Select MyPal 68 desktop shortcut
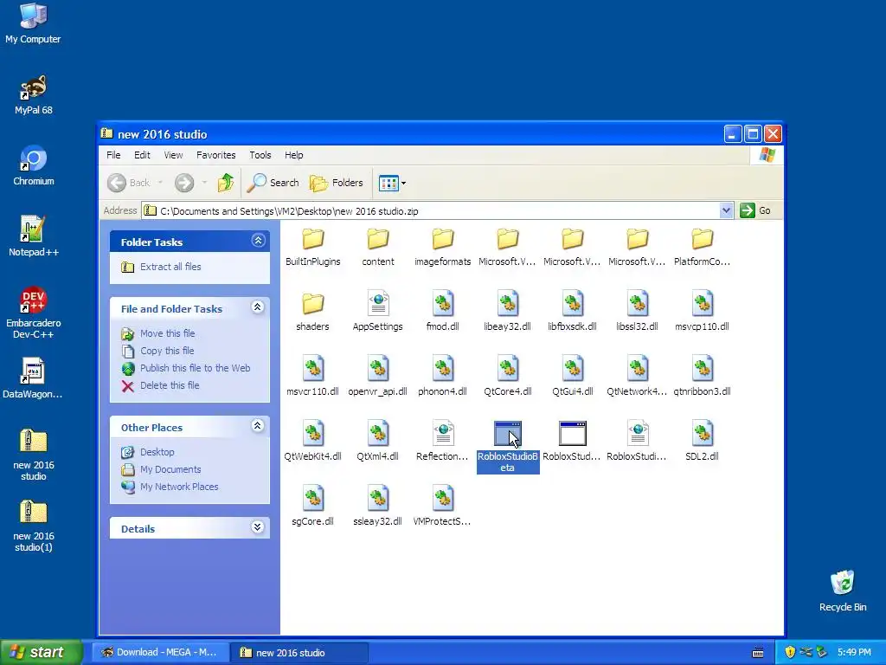 (x=34, y=94)
